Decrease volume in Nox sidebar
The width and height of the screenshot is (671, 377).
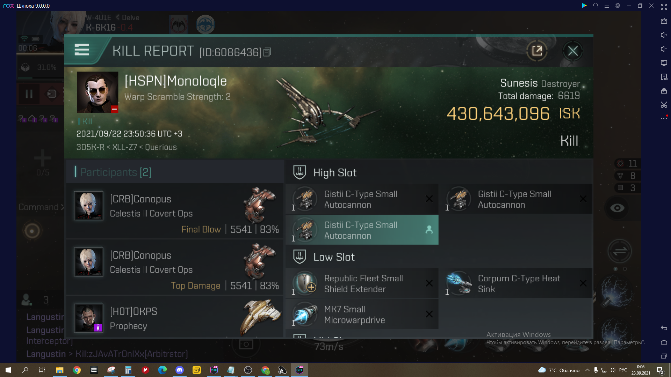664,49
